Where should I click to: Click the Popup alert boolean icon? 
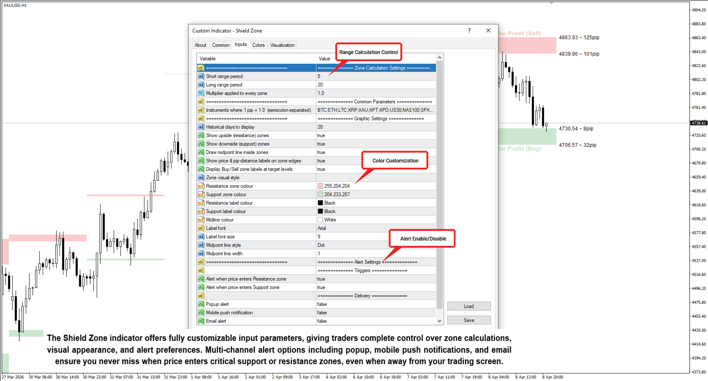click(x=201, y=304)
